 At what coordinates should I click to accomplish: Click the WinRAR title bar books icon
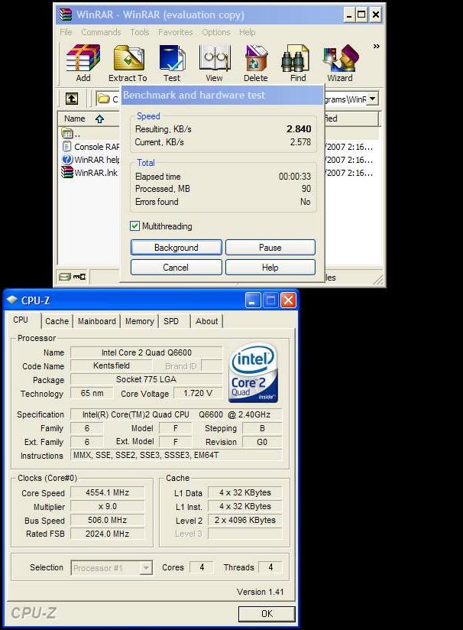[x=66, y=15]
